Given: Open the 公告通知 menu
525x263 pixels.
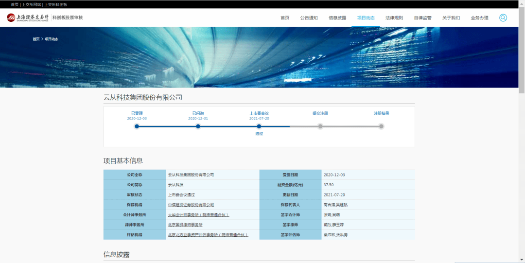Looking at the screenshot, I should [x=309, y=18].
